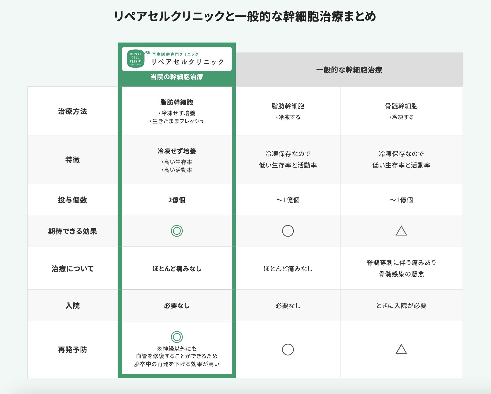Click the リペアセルクリニック logo text
Screen dimensions: 491x394
pyautogui.click(x=188, y=62)
